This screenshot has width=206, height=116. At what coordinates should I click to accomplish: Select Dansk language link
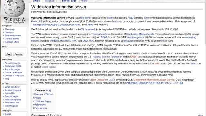pos(8,114)
